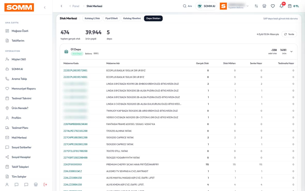Click the Sosyal Sohbetler chat icon
This screenshot has height=191, width=305.
7,147
